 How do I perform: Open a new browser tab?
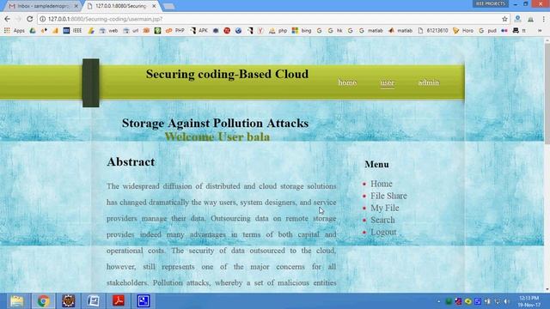(168, 6)
